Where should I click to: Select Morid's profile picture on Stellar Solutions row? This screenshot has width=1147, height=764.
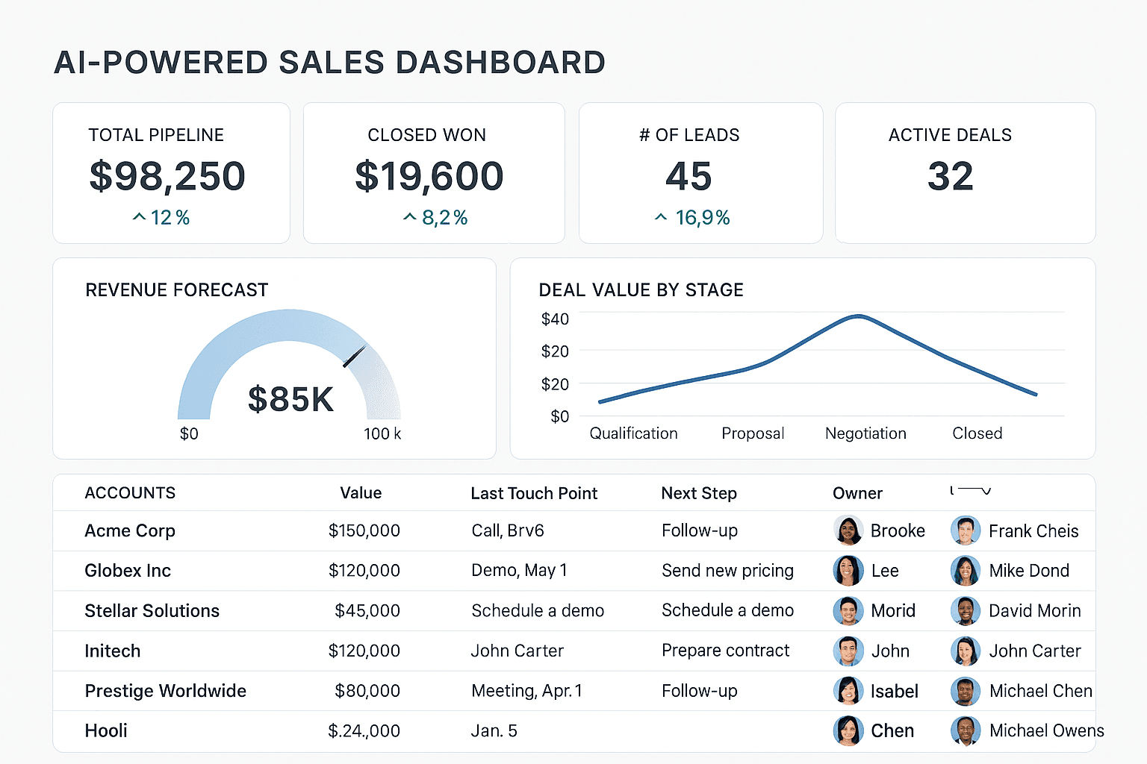coord(848,610)
